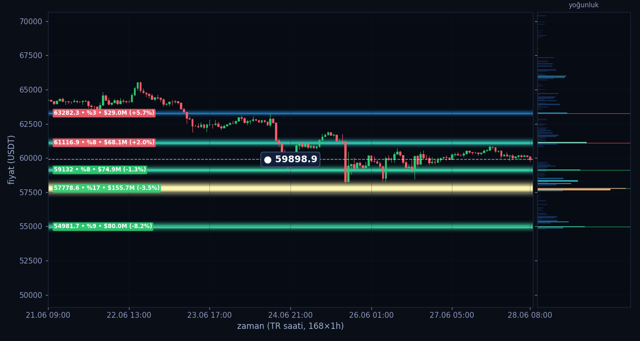Click the yoğunluk panel title

point(584,5)
